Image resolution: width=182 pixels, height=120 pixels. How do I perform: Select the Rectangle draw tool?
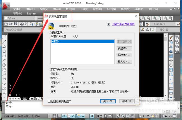tap(4, 56)
